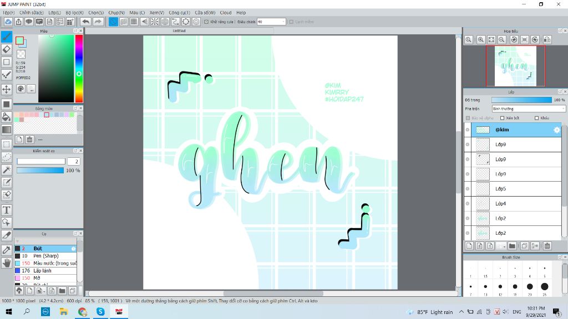Click the brush opacity 100% slider
This screenshot has width=568, height=319.
(x=40, y=171)
